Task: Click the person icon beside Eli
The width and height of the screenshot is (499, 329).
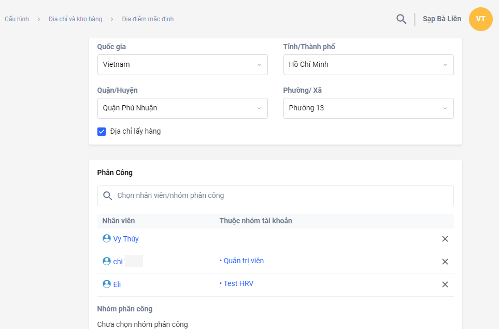Action: (107, 284)
